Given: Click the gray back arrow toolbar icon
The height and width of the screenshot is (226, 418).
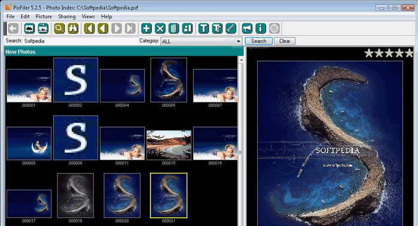Looking at the screenshot, I should tap(13, 29).
